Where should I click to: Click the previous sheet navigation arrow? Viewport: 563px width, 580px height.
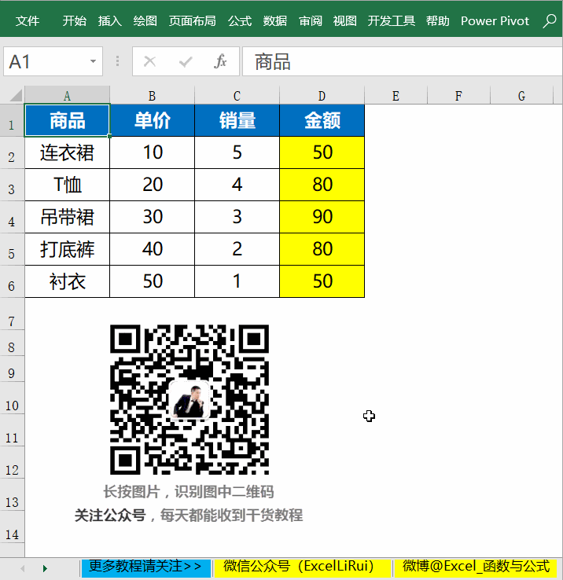pos(22,568)
